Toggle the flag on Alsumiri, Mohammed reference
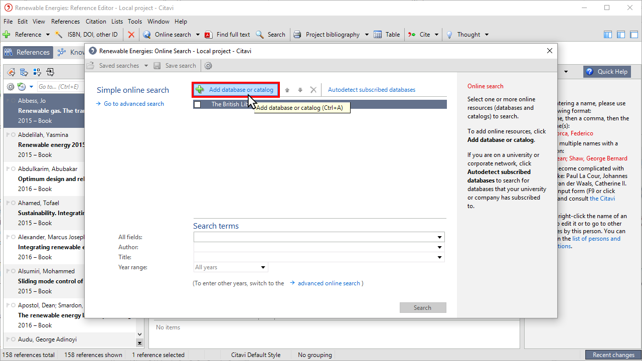Viewport: 642px width, 361px height. (8, 271)
